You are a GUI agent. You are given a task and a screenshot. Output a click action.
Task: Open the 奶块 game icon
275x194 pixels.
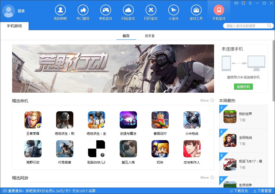(160, 149)
